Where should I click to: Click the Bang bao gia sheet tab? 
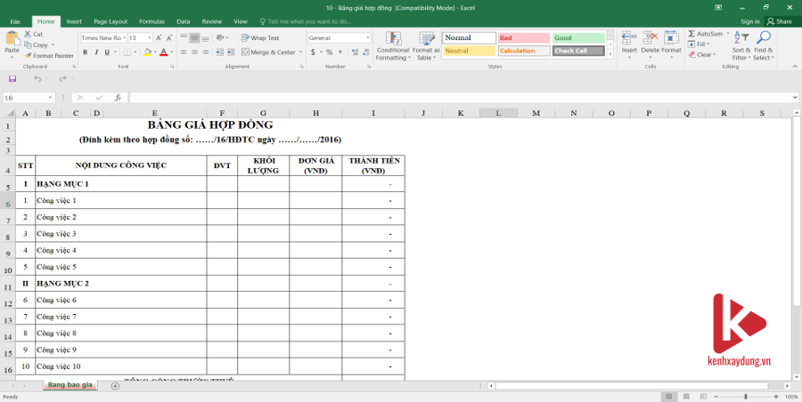(x=70, y=385)
